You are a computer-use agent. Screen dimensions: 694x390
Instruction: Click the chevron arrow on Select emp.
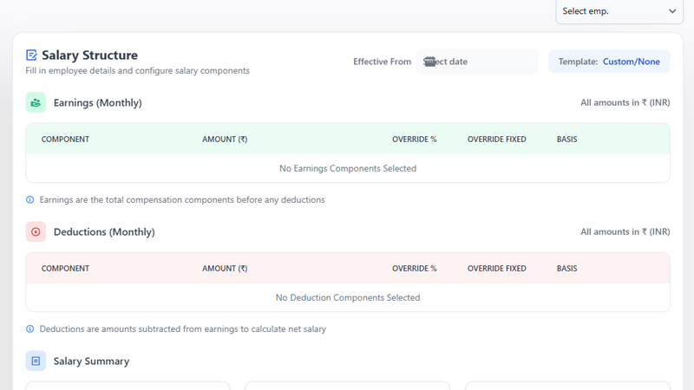pyautogui.click(x=672, y=11)
